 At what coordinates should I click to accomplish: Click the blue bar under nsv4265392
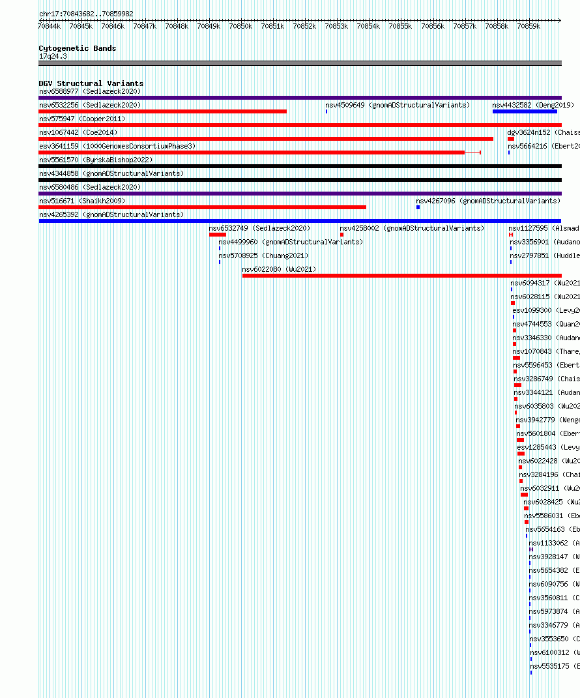(300, 221)
